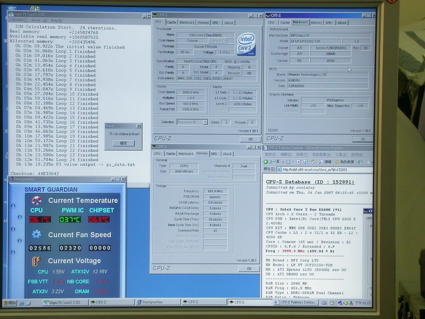Switch to Smartguardian taskbar button
Screen dimensions: 425x319
pos(158,302)
